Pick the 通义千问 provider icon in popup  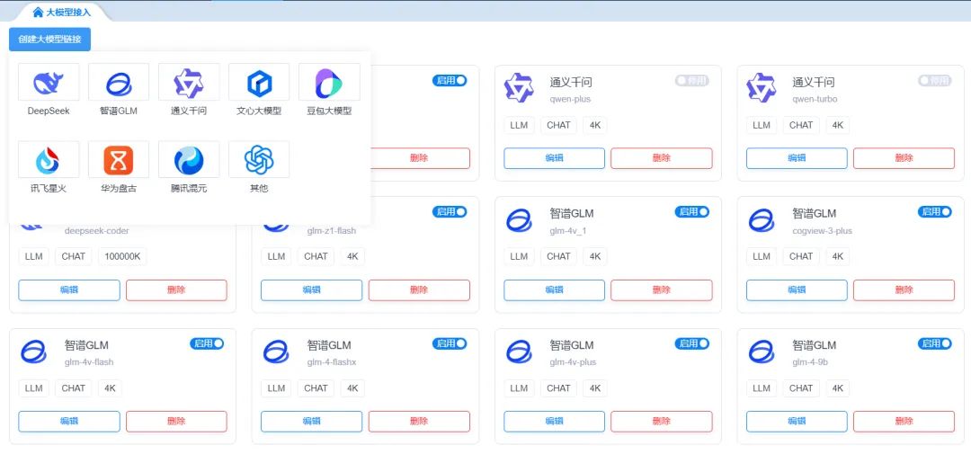(189, 83)
